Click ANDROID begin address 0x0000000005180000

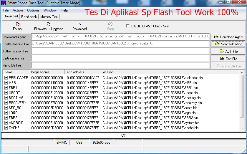coord(47,123)
